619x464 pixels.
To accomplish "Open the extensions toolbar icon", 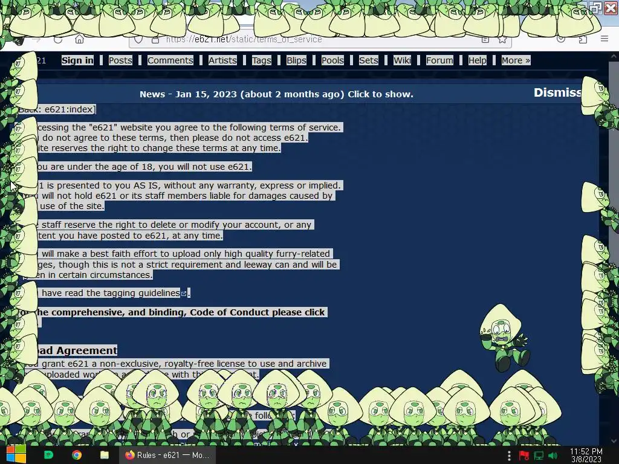I will (583, 39).
